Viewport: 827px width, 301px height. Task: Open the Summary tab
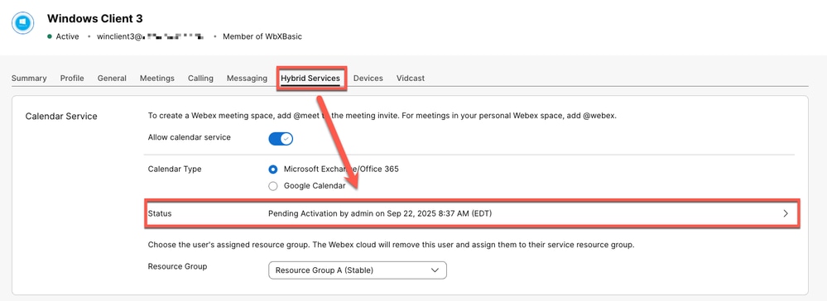tap(29, 78)
